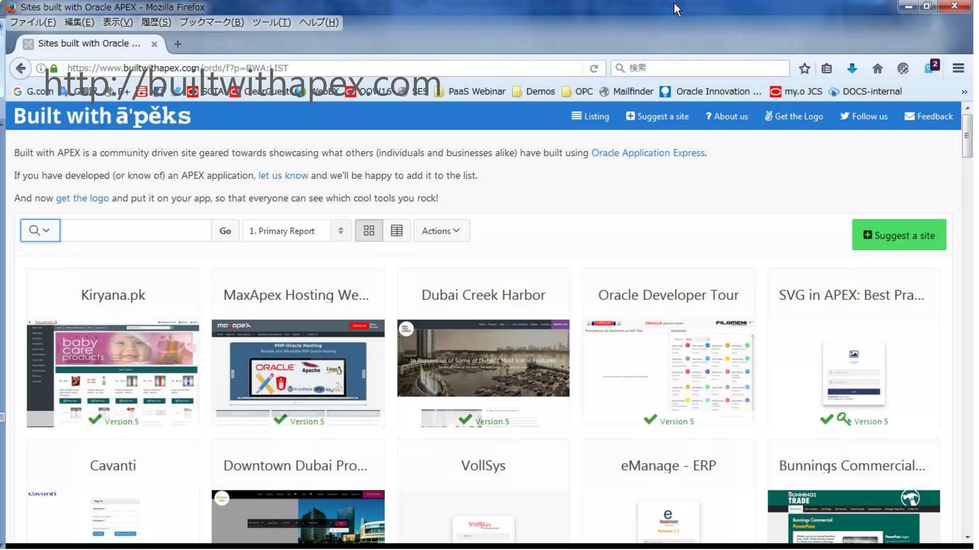Switch to table report view

coord(396,231)
